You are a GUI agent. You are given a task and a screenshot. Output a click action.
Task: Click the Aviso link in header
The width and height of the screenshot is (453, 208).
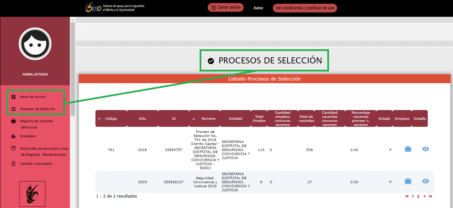click(258, 8)
